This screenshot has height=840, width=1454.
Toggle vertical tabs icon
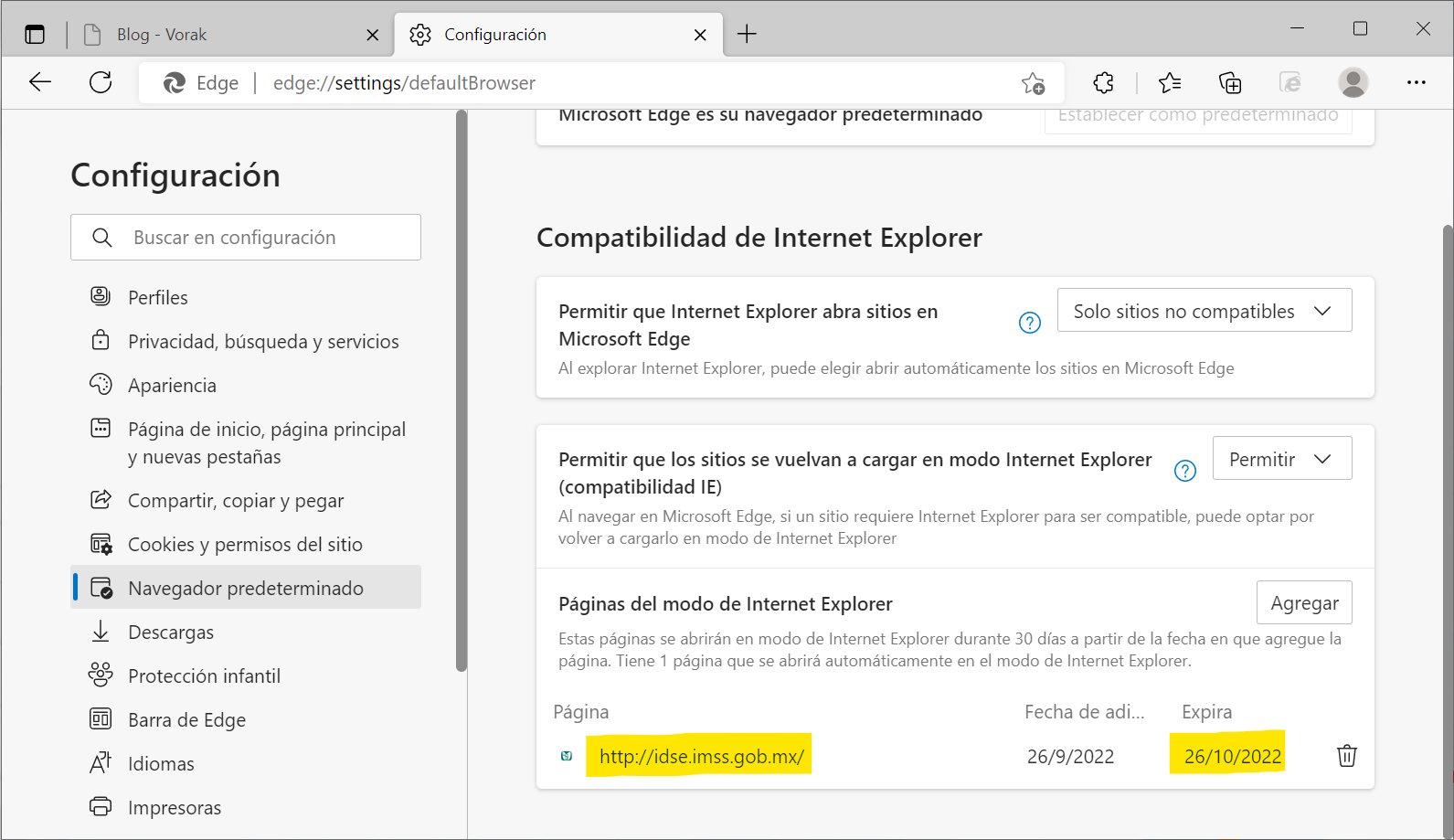coord(35,35)
